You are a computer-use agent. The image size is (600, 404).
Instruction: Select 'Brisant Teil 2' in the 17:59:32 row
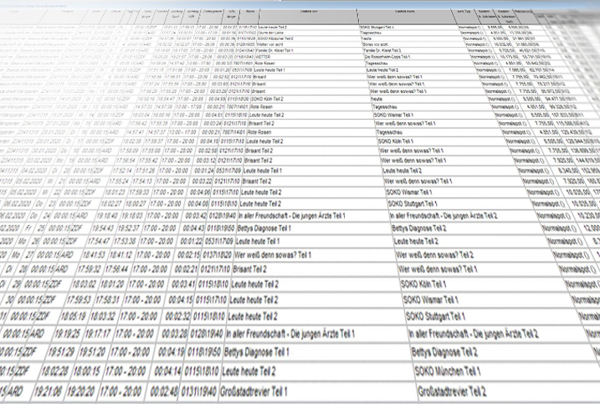coord(249,269)
